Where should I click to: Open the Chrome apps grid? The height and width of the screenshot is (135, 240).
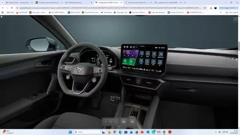pos(3,12)
